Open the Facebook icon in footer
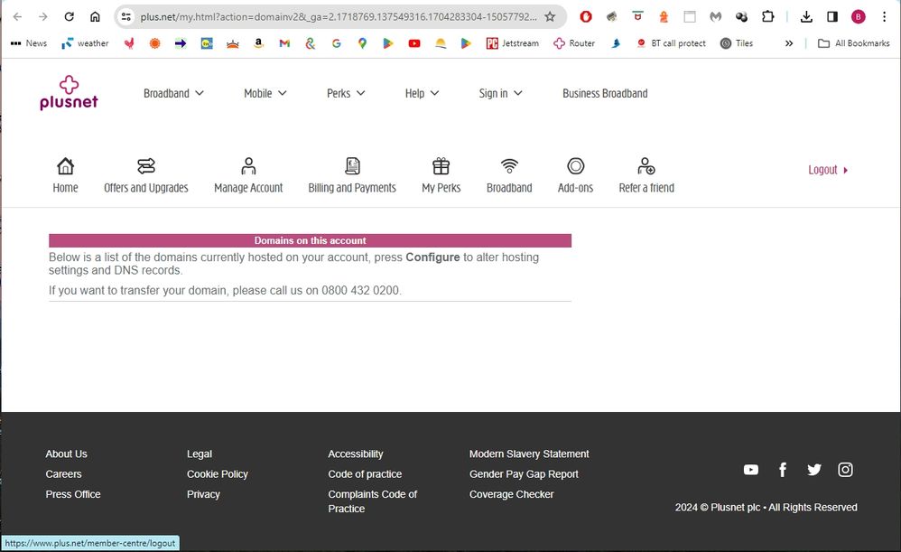This screenshot has width=901, height=552. tap(783, 470)
